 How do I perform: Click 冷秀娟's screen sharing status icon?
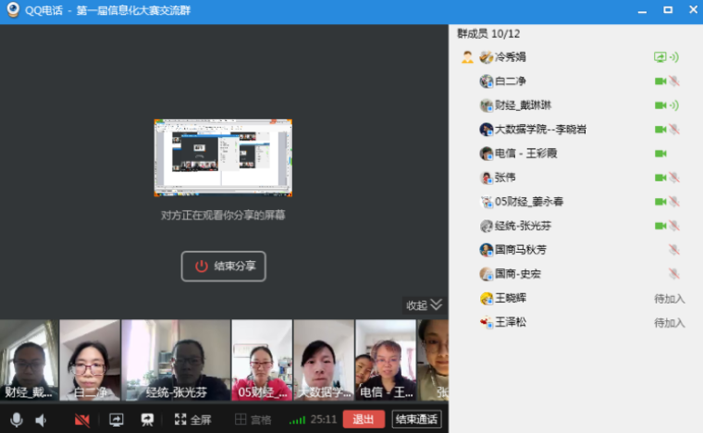[x=660, y=57]
